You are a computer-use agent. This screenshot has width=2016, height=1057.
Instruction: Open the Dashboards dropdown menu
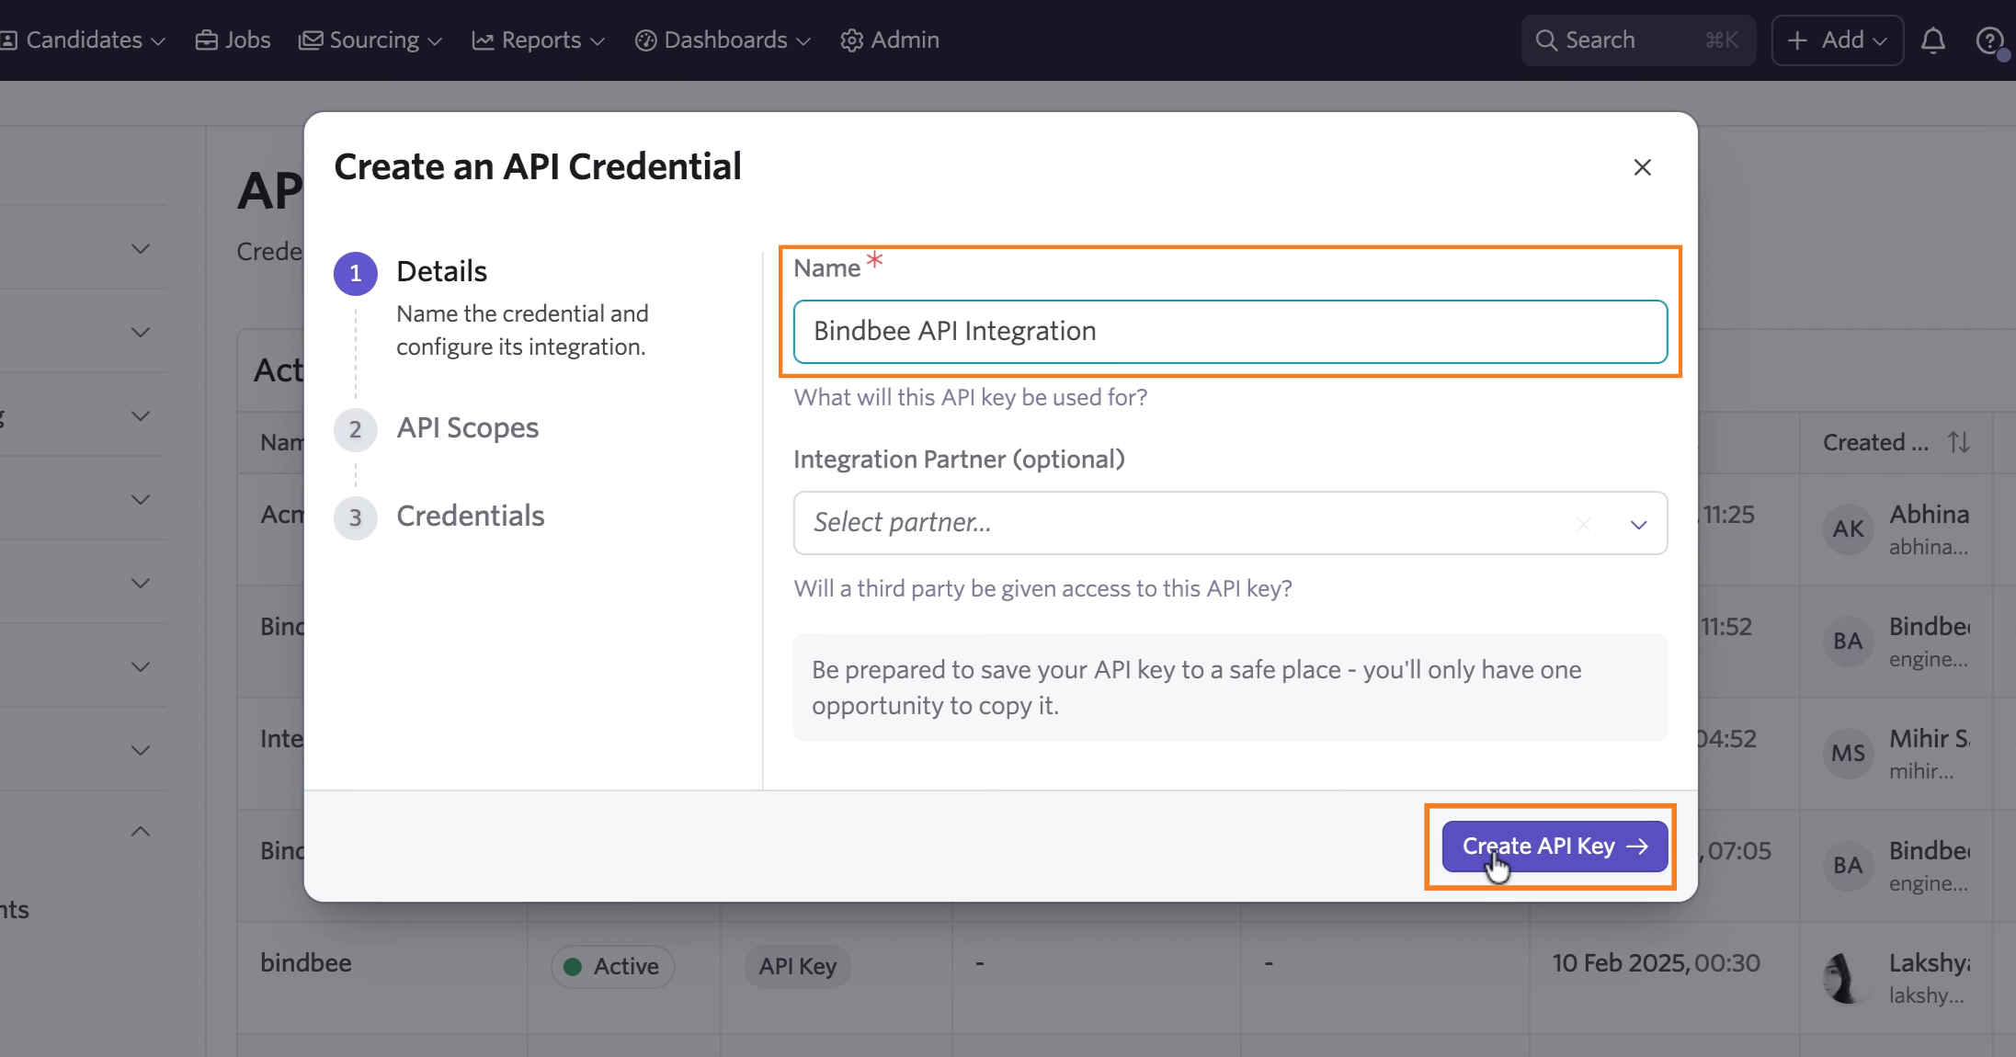(723, 40)
